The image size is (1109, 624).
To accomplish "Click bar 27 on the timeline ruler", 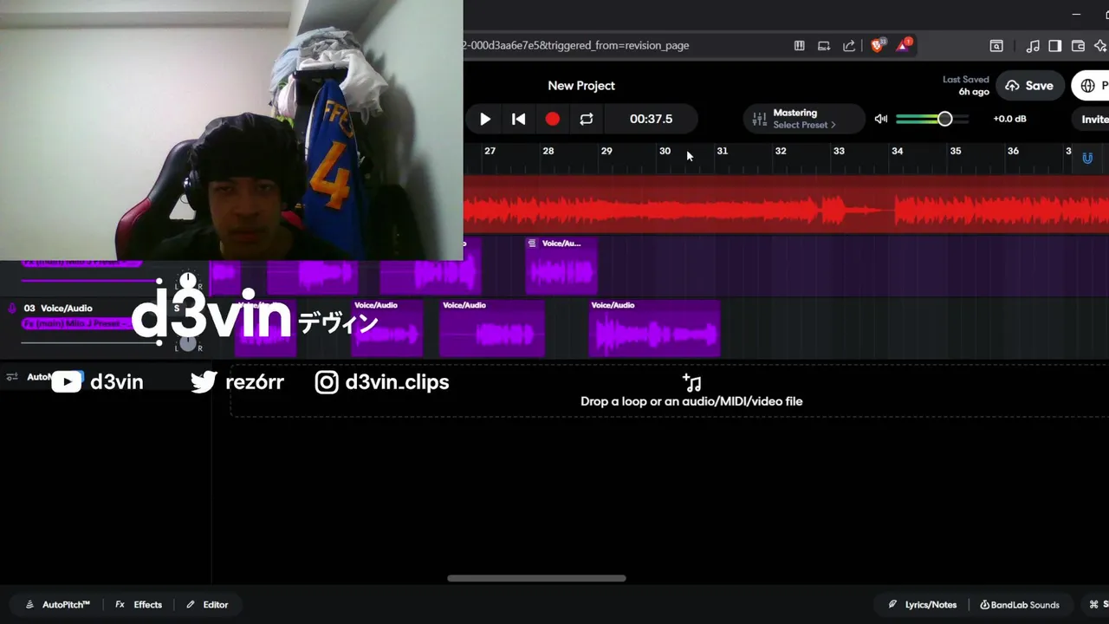I will click(x=490, y=151).
